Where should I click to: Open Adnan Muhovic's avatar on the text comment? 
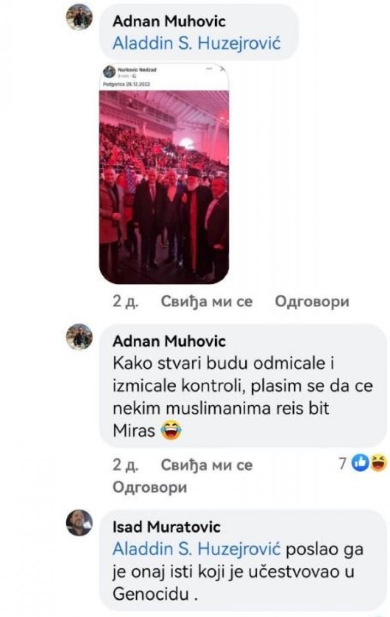[x=80, y=337]
